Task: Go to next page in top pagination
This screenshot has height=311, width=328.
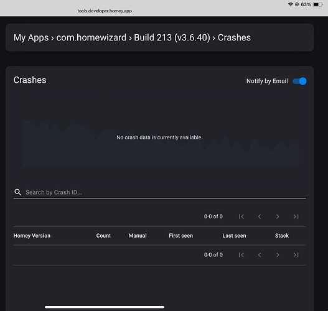Action: tap(278, 216)
